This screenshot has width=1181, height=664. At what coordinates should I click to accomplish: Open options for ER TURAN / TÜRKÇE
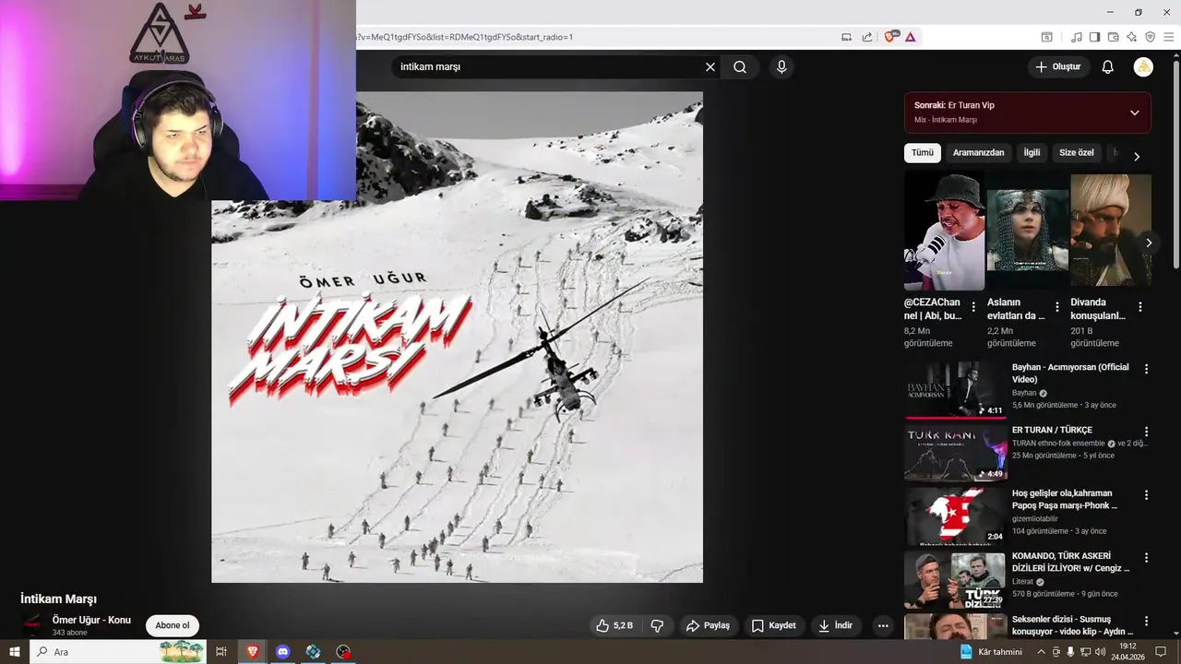tap(1147, 432)
